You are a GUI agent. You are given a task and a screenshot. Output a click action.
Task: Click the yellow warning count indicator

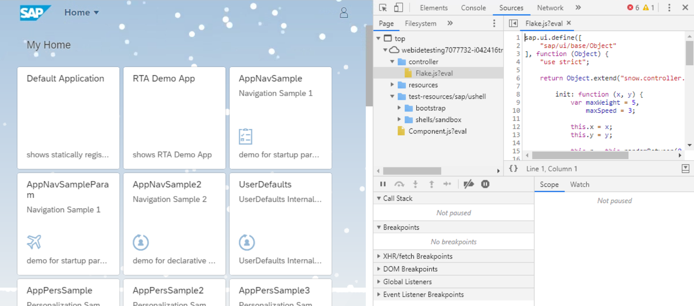coord(648,8)
